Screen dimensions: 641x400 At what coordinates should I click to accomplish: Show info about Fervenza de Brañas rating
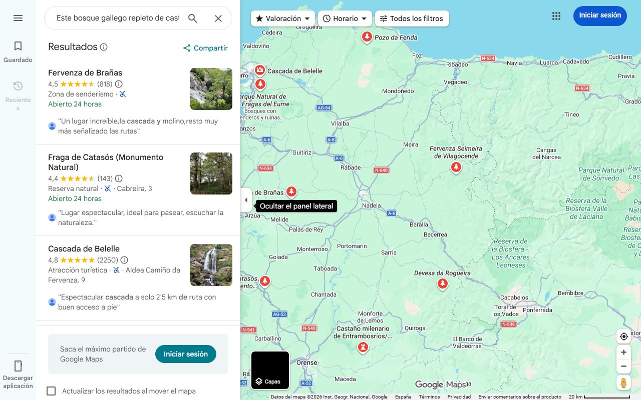pyautogui.click(x=118, y=84)
